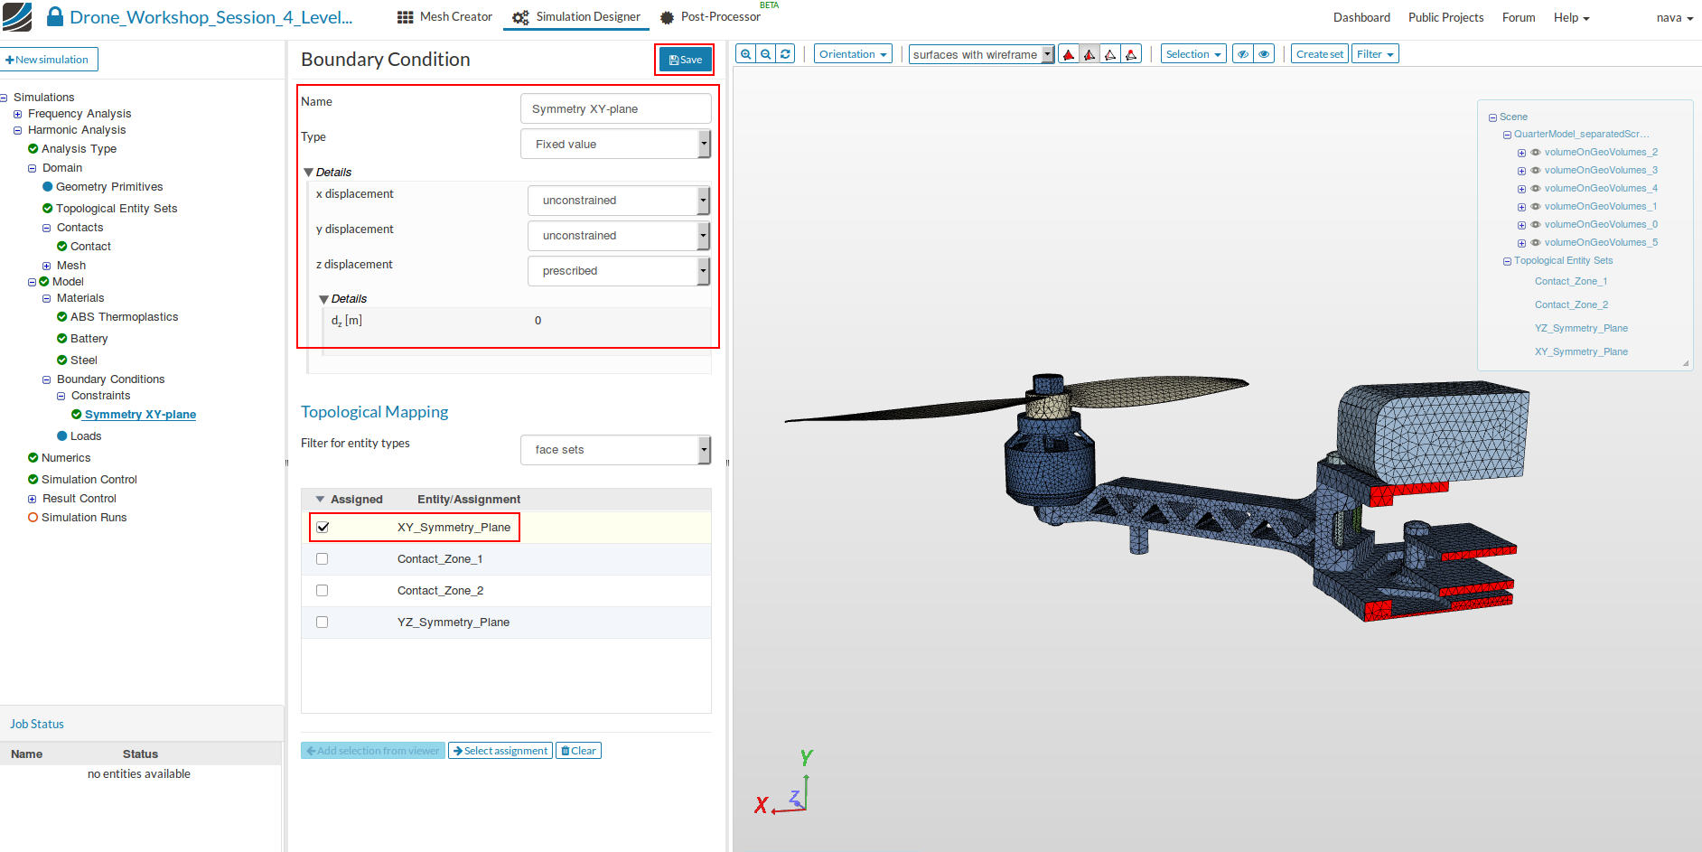Click the Numerics green check icon
Screen dimensions: 1702x852
click(x=33, y=458)
